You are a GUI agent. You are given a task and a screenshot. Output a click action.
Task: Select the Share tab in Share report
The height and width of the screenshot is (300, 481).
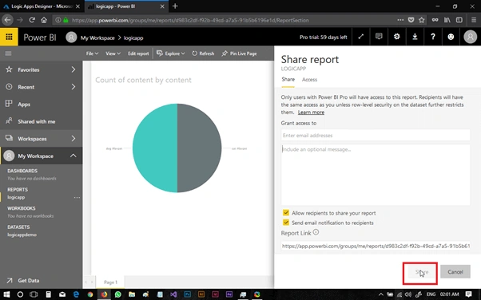(288, 79)
